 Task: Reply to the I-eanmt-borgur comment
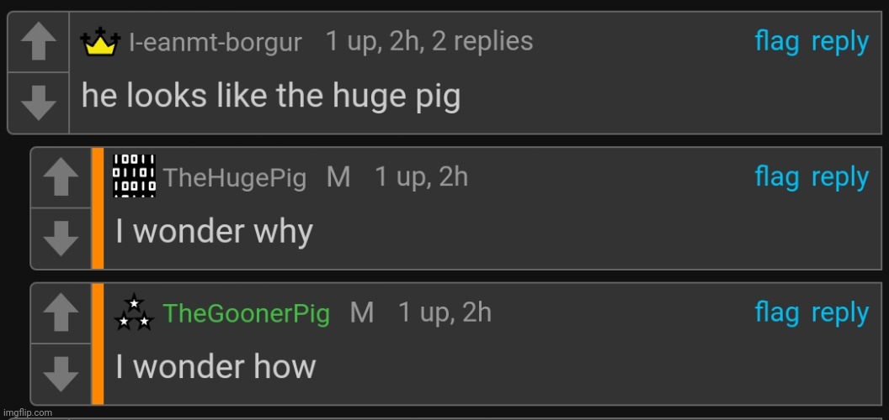tap(840, 44)
